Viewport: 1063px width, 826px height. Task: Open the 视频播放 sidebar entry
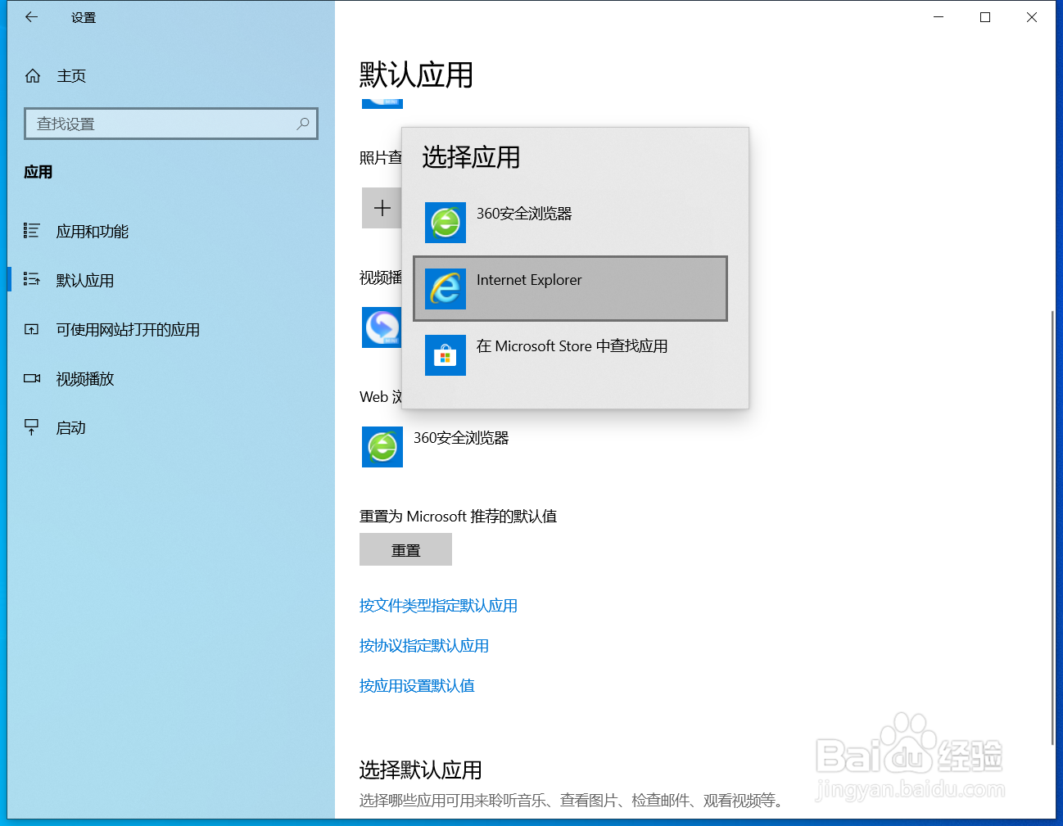click(85, 378)
